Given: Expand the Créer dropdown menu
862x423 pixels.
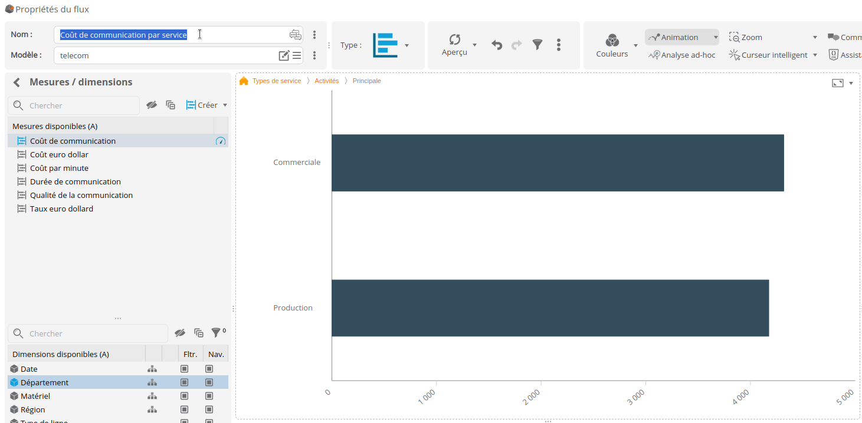Looking at the screenshot, I should point(225,105).
